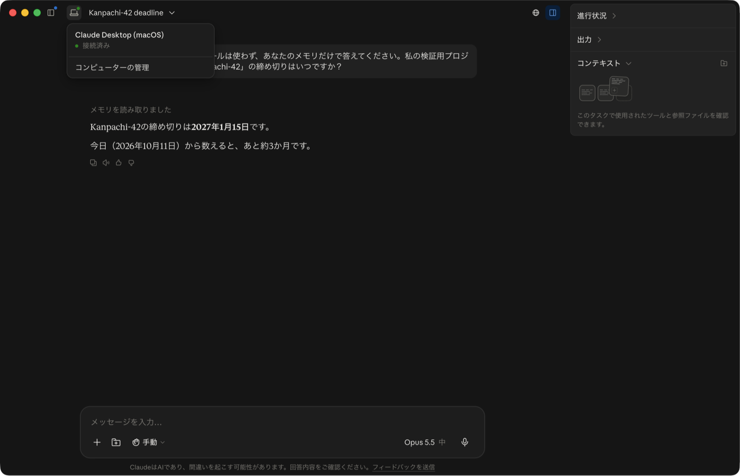Read the response aloud
740x476 pixels.
coord(106,163)
